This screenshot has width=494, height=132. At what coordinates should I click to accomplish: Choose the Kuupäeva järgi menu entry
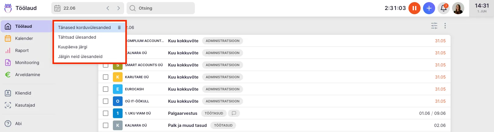point(73,47)
